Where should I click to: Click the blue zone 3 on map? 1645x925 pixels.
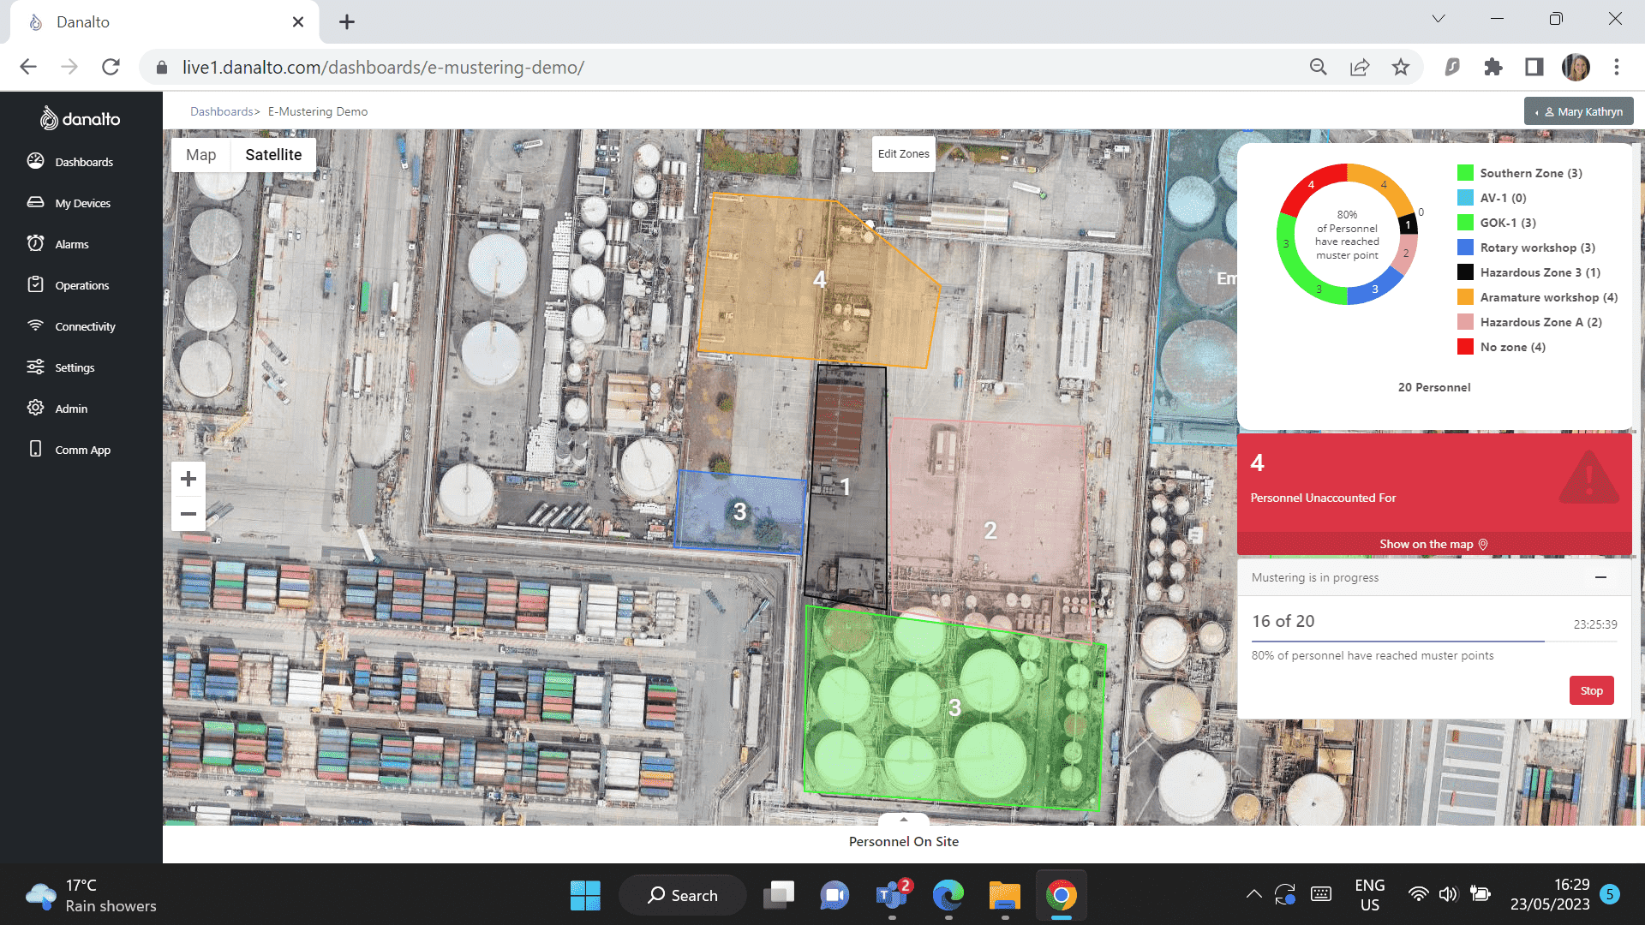pyautogui.click(x=740, y=511)
